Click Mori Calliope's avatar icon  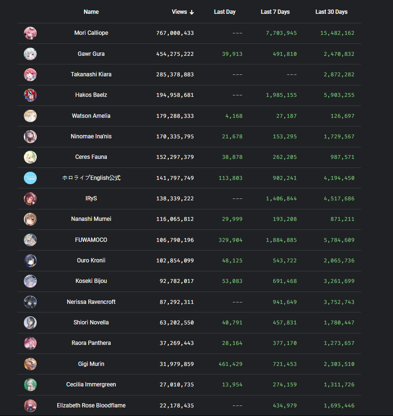click(30, 33)
